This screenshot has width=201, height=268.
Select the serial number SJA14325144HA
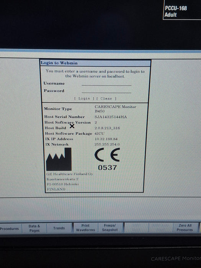[111, 117]
